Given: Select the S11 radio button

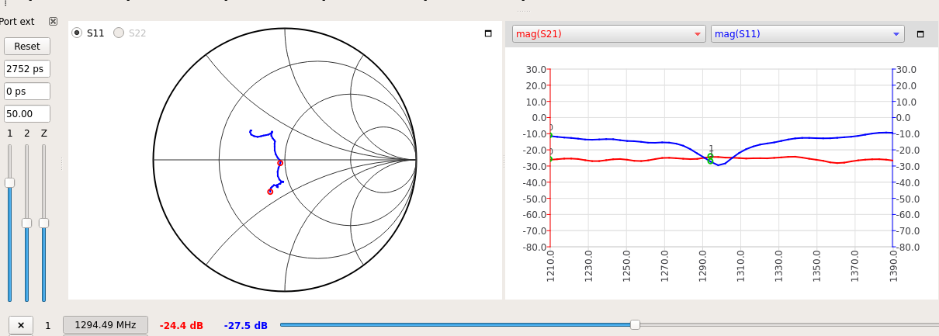Looking at the screenshot, I should click(x=77, y=33).
